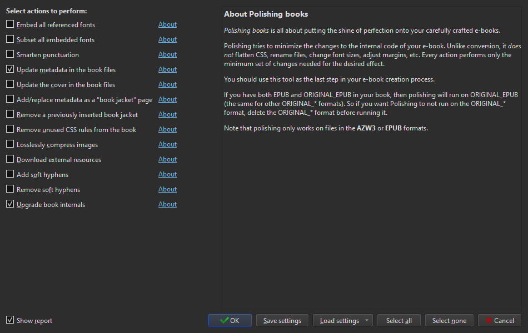Viewport: 528px width, 333px height.
Task: Check Subset all embedded fonts
Action: pyautogui.click(x=9, y=39)
